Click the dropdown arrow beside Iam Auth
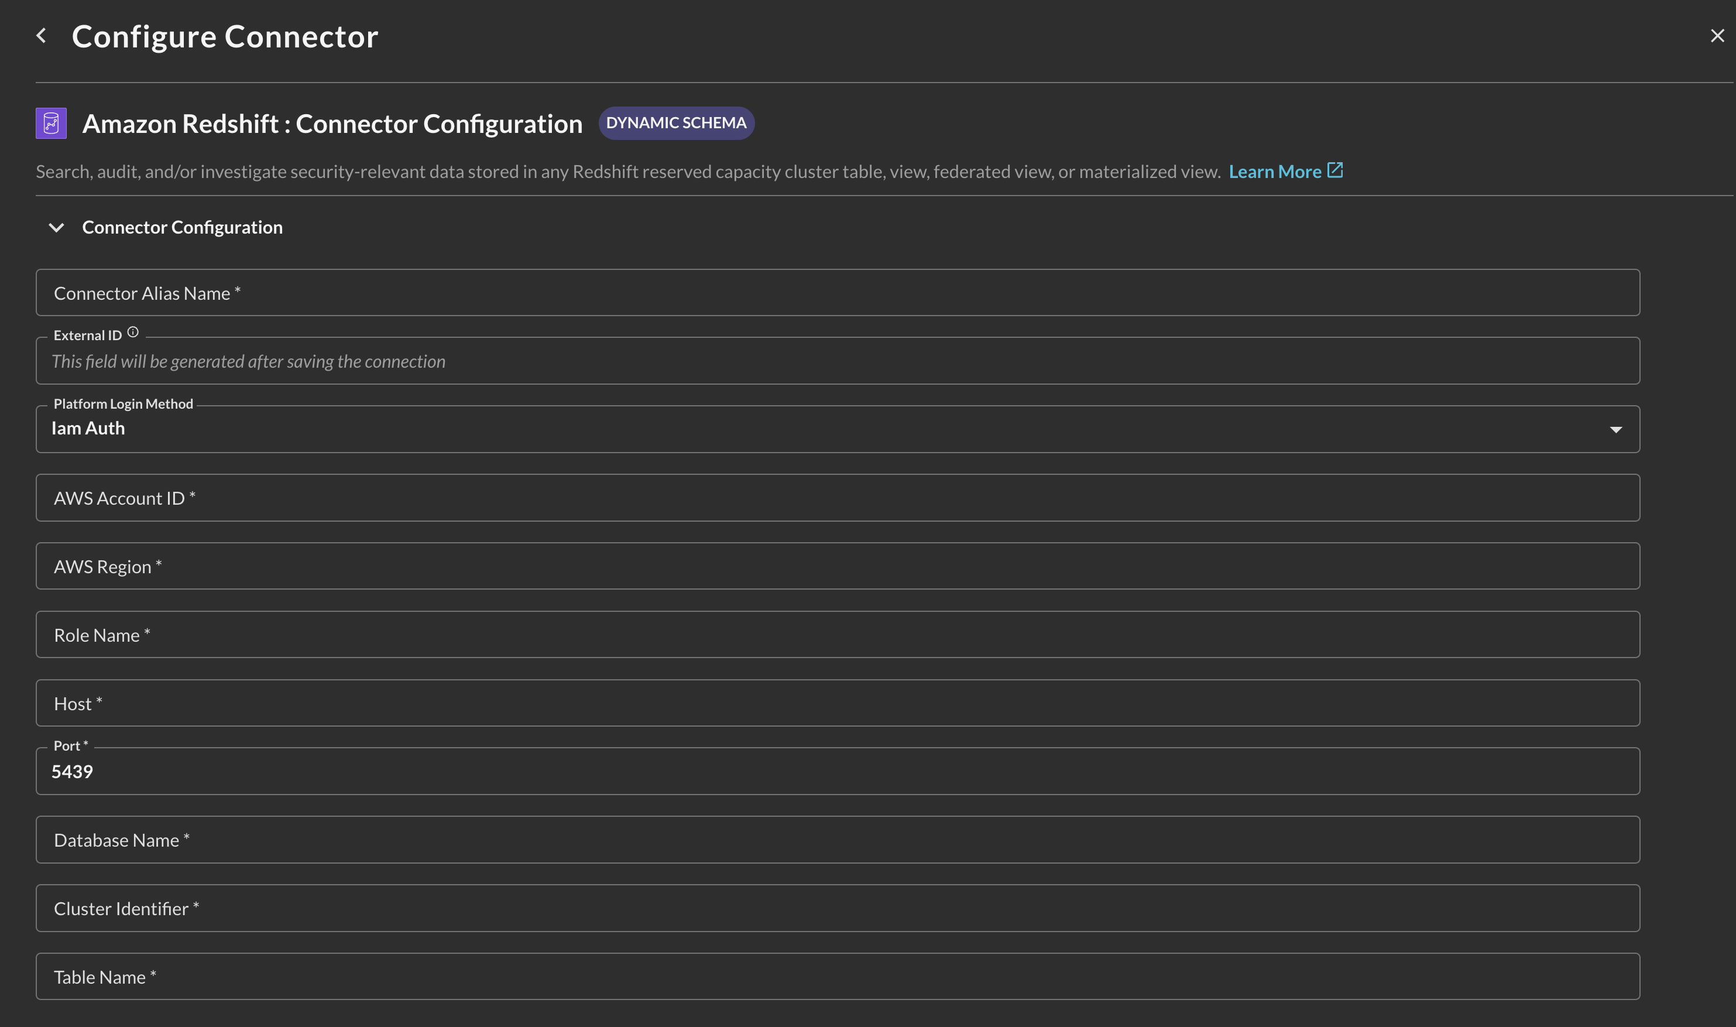This screenshot has height=1027, width=1736. pyautogui.click(x=1615, y=430)
